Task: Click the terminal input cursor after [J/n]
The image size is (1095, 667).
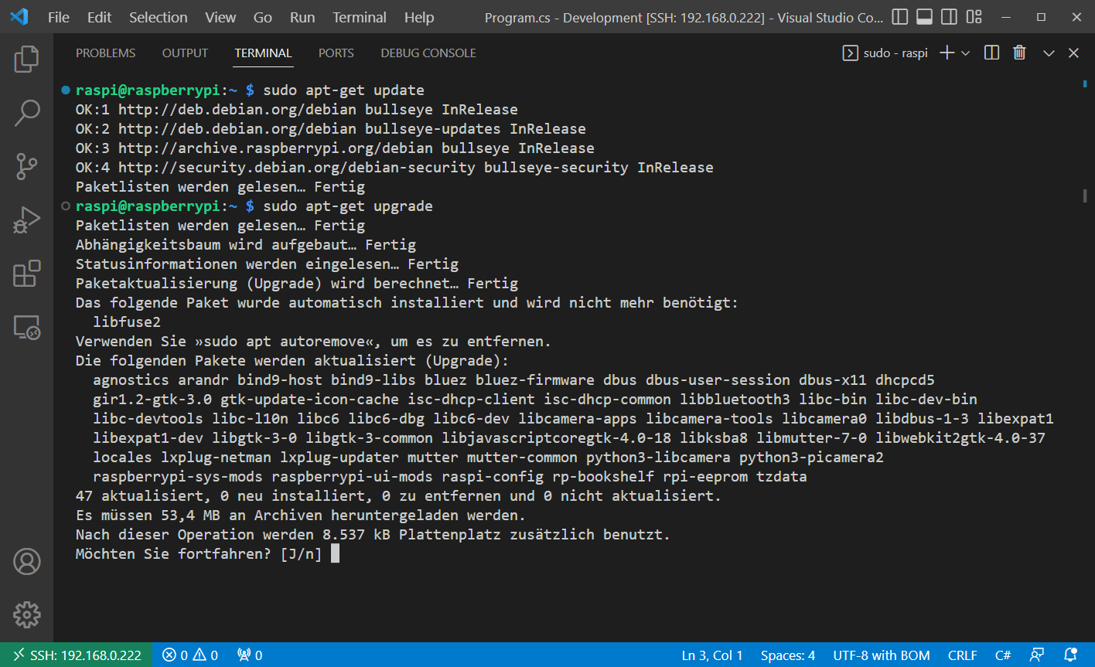Action: coord(335,554)
